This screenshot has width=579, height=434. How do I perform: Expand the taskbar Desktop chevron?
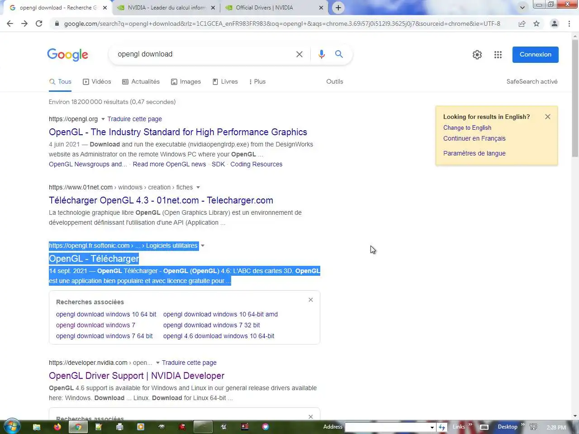coord(522,425)
